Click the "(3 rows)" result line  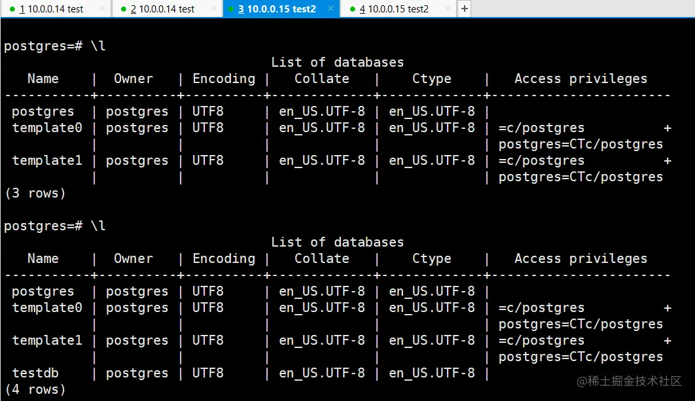[x=35, y=193]
